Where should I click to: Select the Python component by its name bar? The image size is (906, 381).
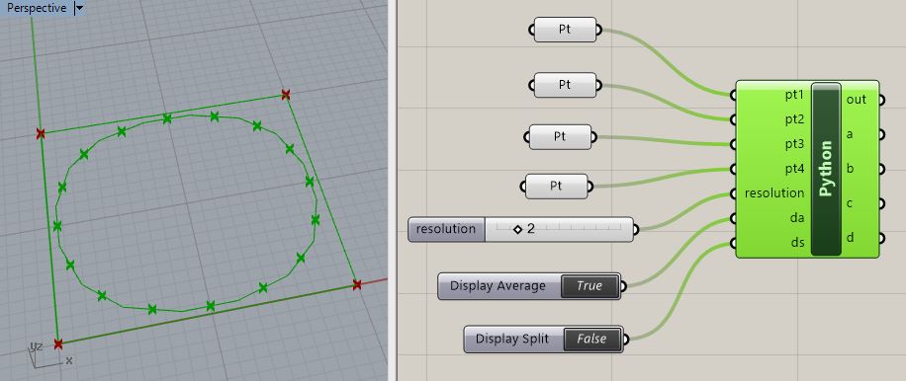[826, 169]
